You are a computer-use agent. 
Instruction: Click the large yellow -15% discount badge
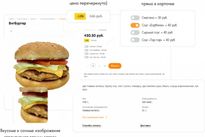click(x=80, y=16)
